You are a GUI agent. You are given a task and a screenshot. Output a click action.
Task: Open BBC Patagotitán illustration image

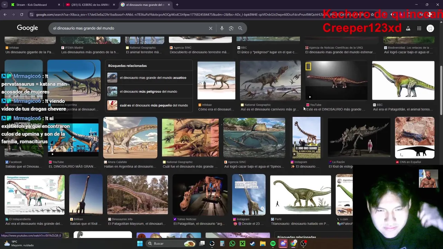pos(403,81)
